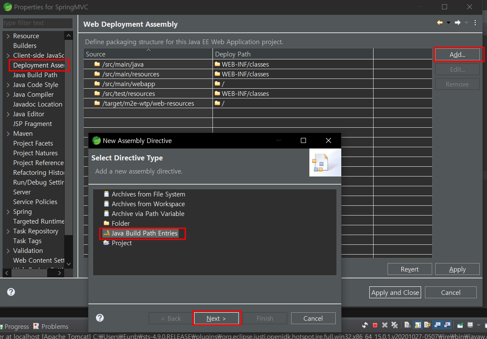
Task: Click the tree scroll-down arrow
Action: 69,264
